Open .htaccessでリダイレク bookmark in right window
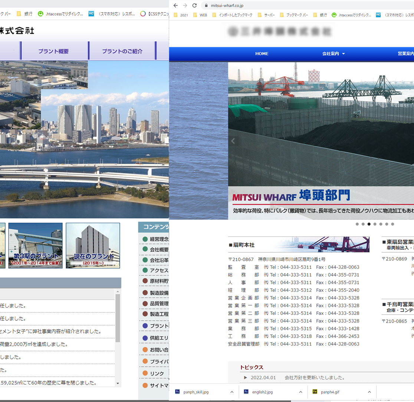414x402 pixels. tap(351, 15)
